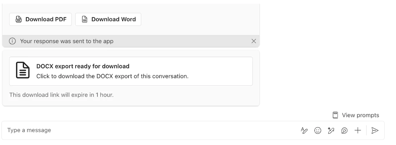Click the 'Click to download the DOCX export' text
The image size is (396, 145).
(x=112, y=76)
